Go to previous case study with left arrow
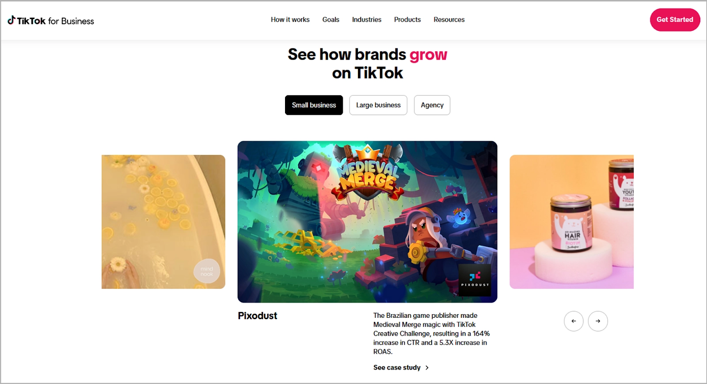This screenshot has width=707, height=384. (x=574, y=321)
